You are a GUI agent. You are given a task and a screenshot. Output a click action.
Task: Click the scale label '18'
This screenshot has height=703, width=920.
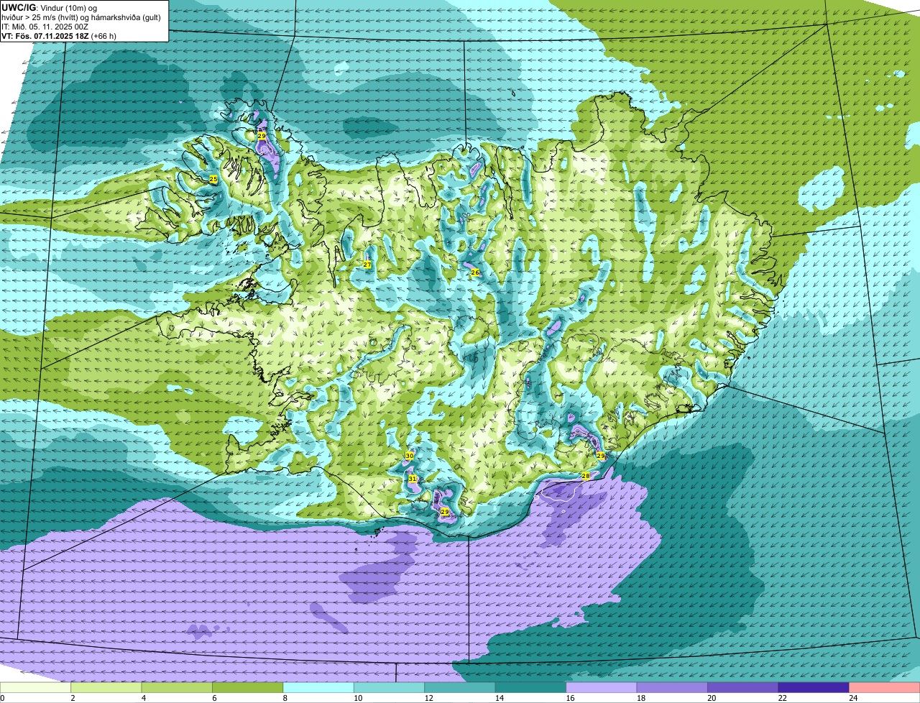pyautogui.click(x=641, y=698)
